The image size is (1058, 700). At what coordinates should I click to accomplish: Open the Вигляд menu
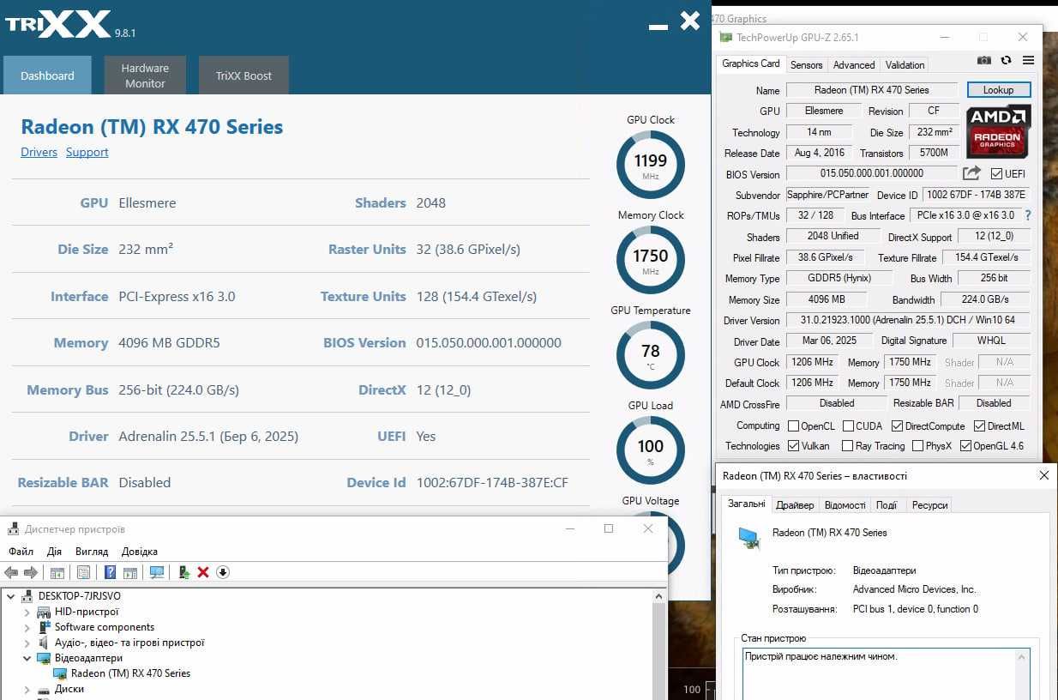tap(92, 552)
